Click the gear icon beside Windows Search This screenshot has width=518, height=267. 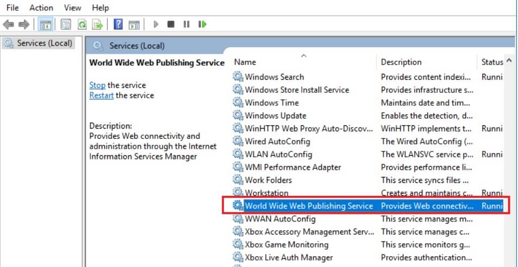point(238,77)
